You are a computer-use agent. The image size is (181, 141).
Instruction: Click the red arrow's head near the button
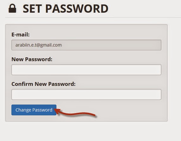[57, 111]
